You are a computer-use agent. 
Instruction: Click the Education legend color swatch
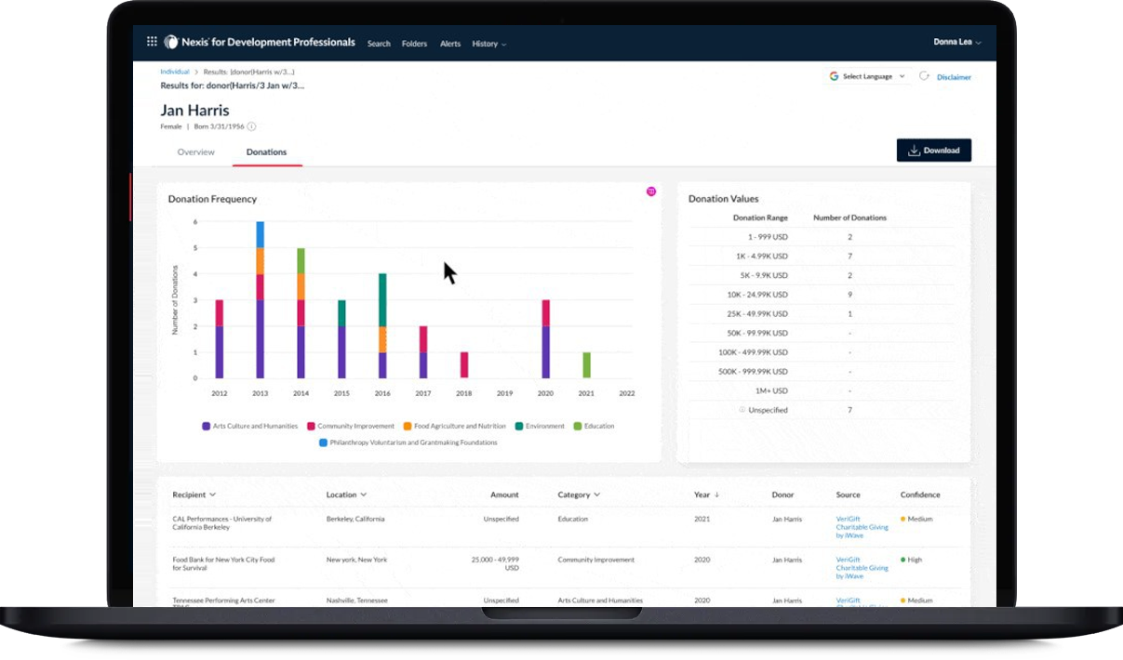(578, 426)
